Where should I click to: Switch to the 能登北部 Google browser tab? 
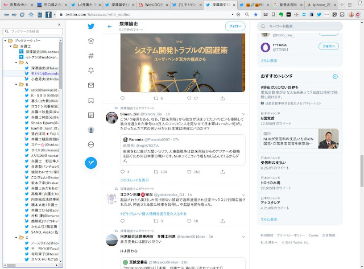coord(288,5)
